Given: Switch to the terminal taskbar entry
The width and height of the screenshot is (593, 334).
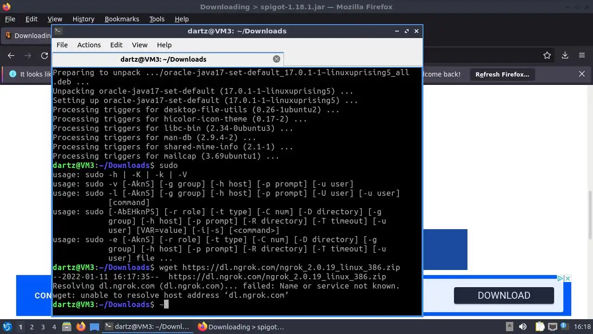Looking at the screenshot, I should [x=148, y=327].
